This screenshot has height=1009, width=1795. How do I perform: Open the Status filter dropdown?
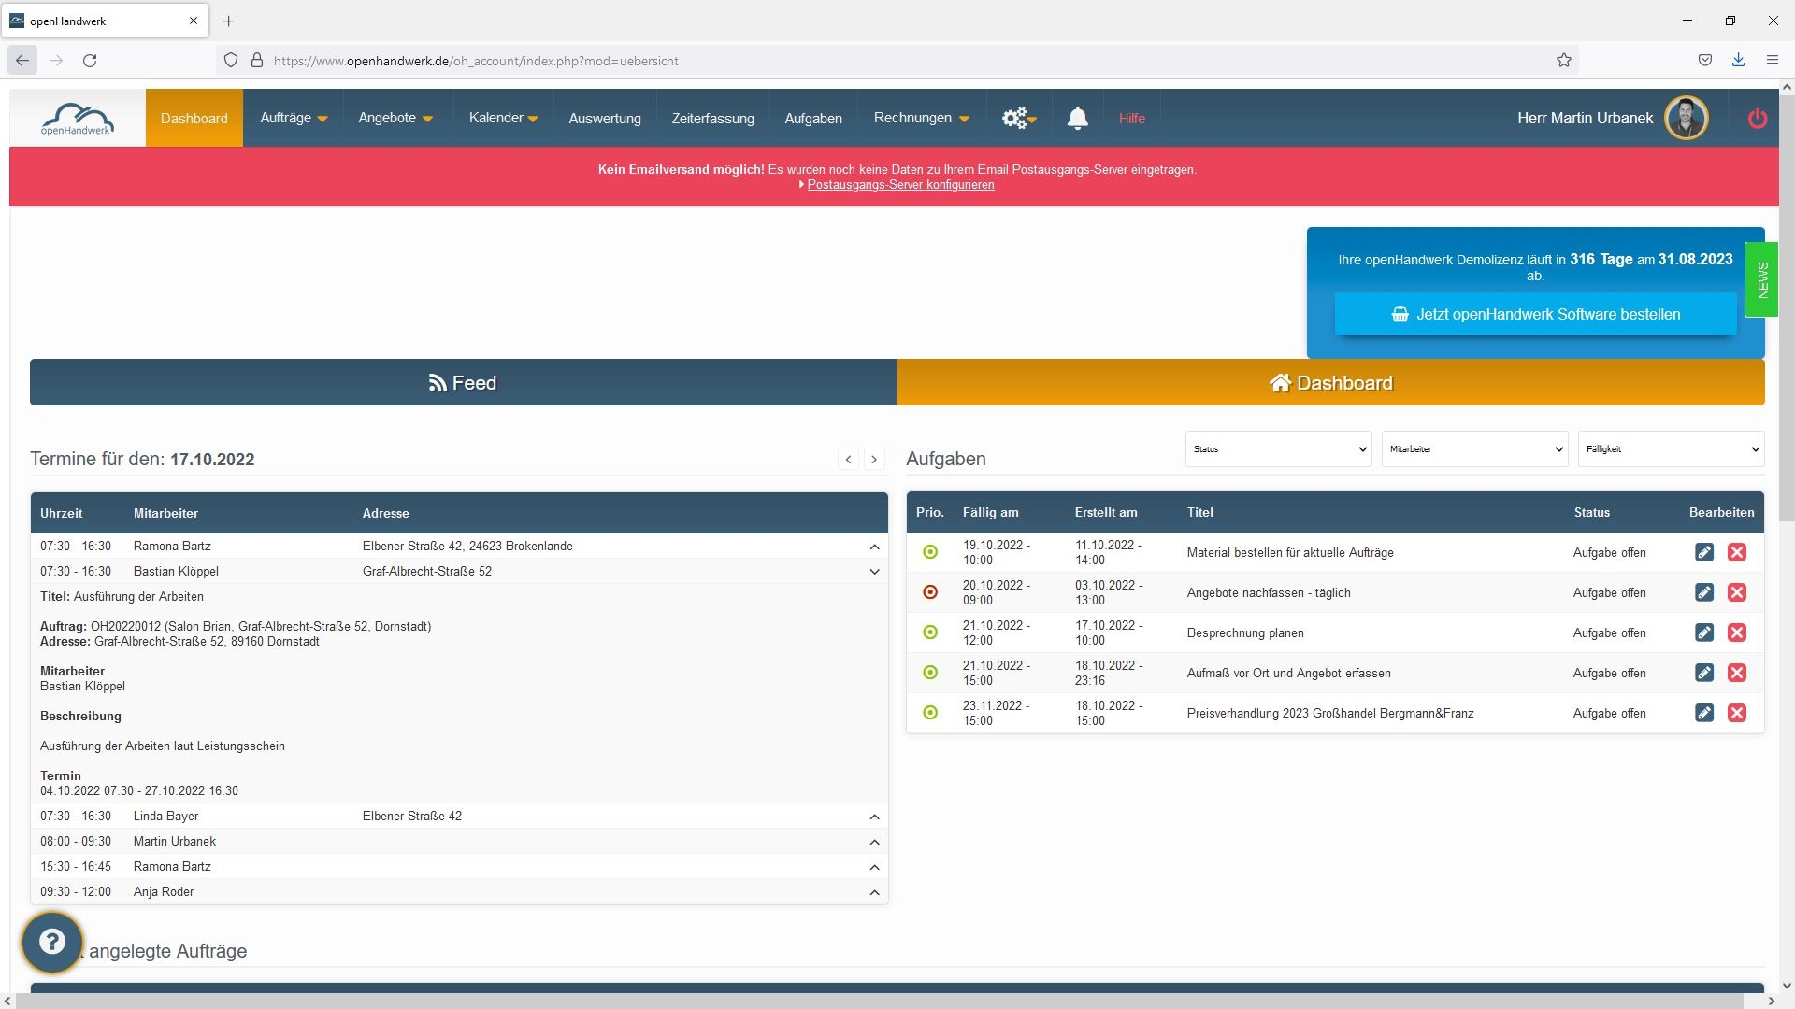click(1277, 449)
